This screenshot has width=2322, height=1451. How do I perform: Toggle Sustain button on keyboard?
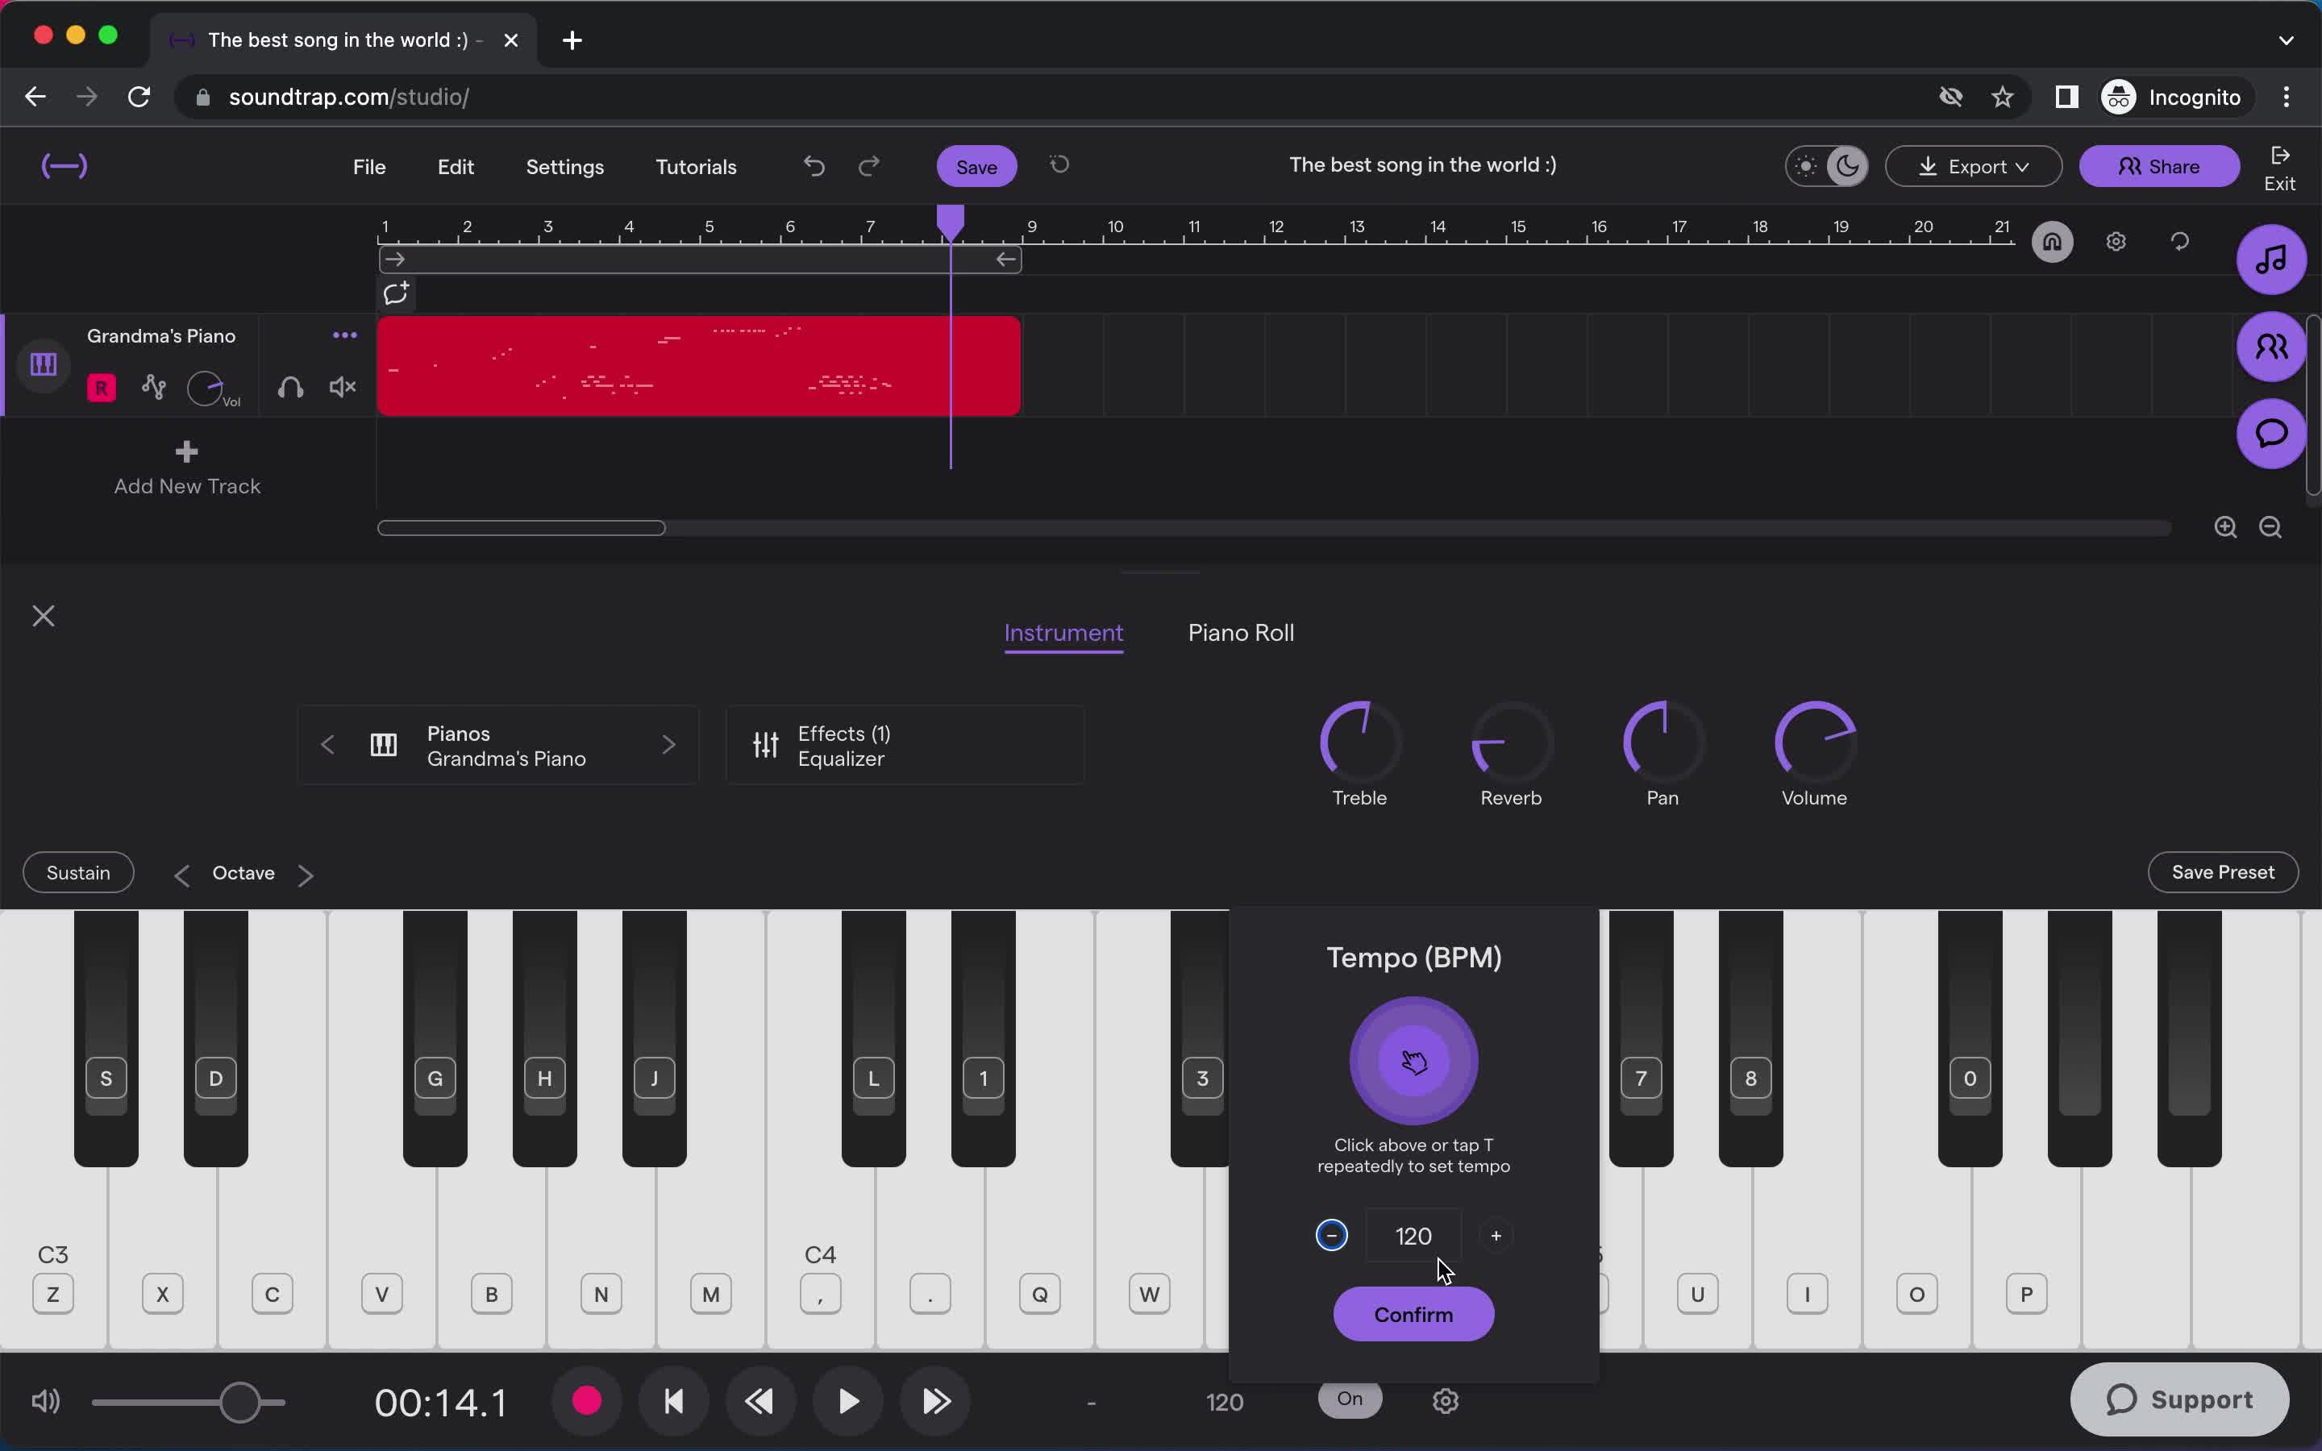tap(78, 871)
